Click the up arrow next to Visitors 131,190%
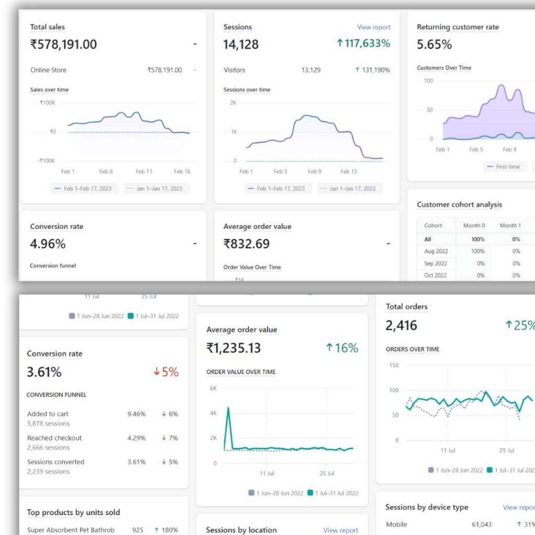Screen dimensions: 535x535 tap(357, 70)
